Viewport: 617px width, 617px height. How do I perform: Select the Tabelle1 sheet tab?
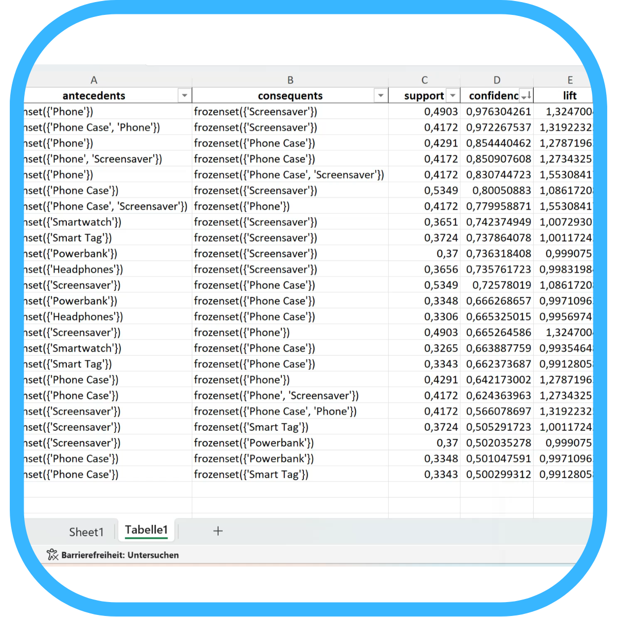147,530
